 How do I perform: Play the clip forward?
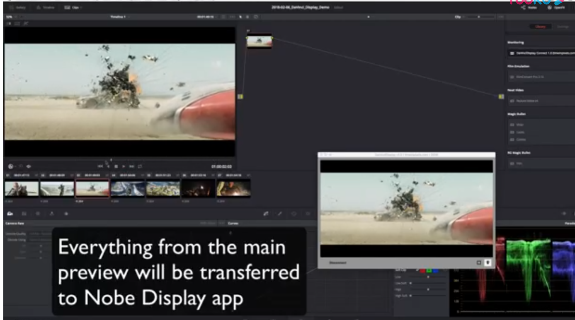124,166
